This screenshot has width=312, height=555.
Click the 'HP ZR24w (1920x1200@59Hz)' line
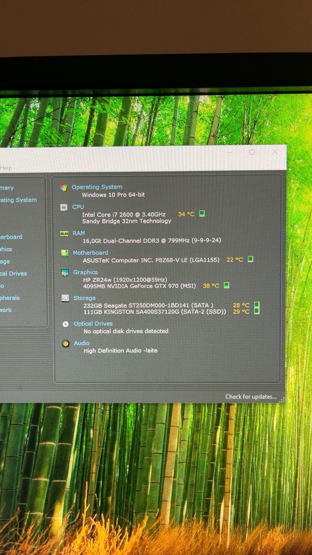tap(125, 280)
